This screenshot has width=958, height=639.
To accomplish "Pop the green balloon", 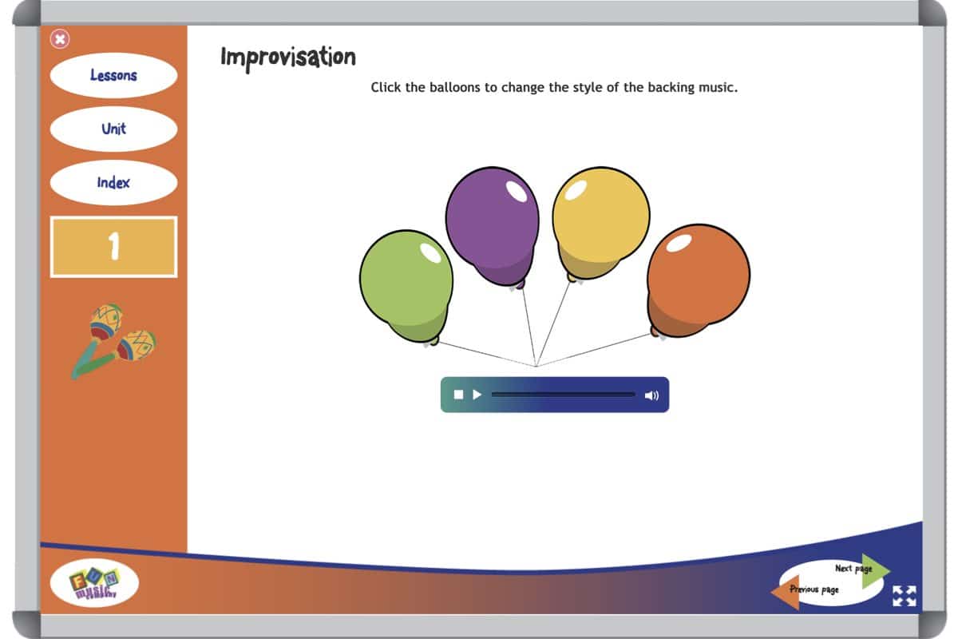I will pos(406,284).
